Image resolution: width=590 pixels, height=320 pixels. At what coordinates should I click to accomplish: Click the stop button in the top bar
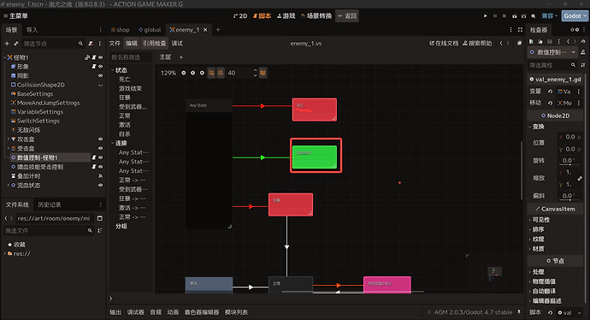click(504, 15)
